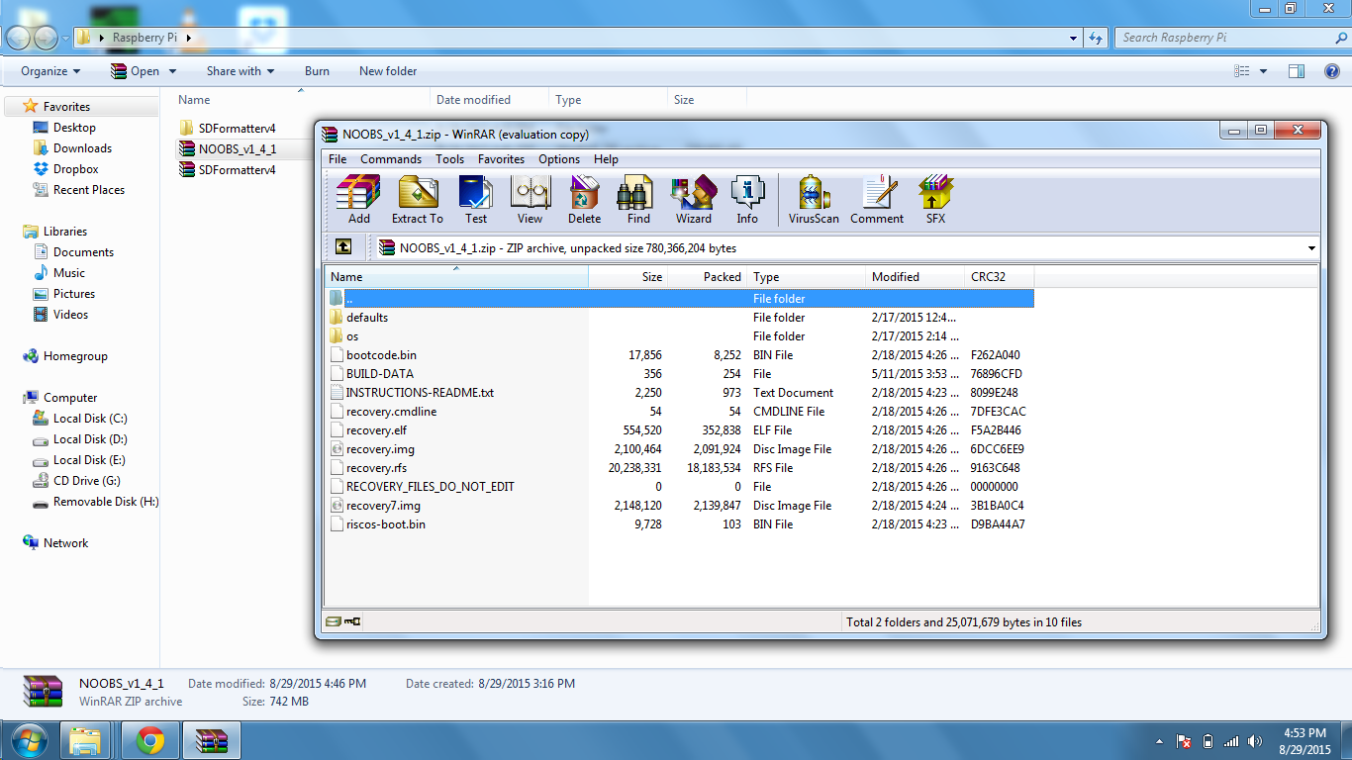This screenshot has height=760, width=1352.
Task: Click New folder in Explorer
Action: pyautogui.click(x=388, y=71)
